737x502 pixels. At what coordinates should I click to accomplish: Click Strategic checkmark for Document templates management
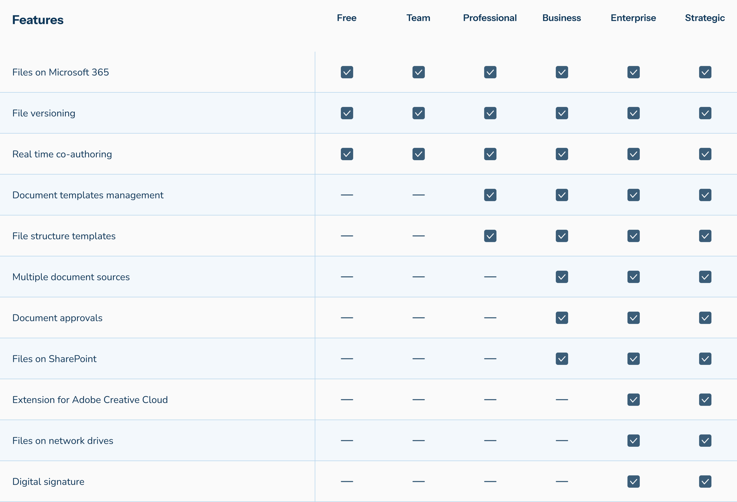(705, 195)
